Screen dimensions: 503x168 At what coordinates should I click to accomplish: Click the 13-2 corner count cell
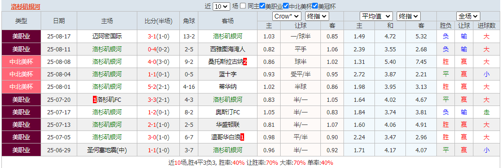pyautogui.click(x=189, y=36)
